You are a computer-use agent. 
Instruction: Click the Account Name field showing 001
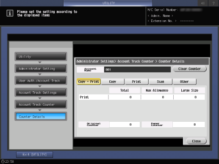[137, 69]
